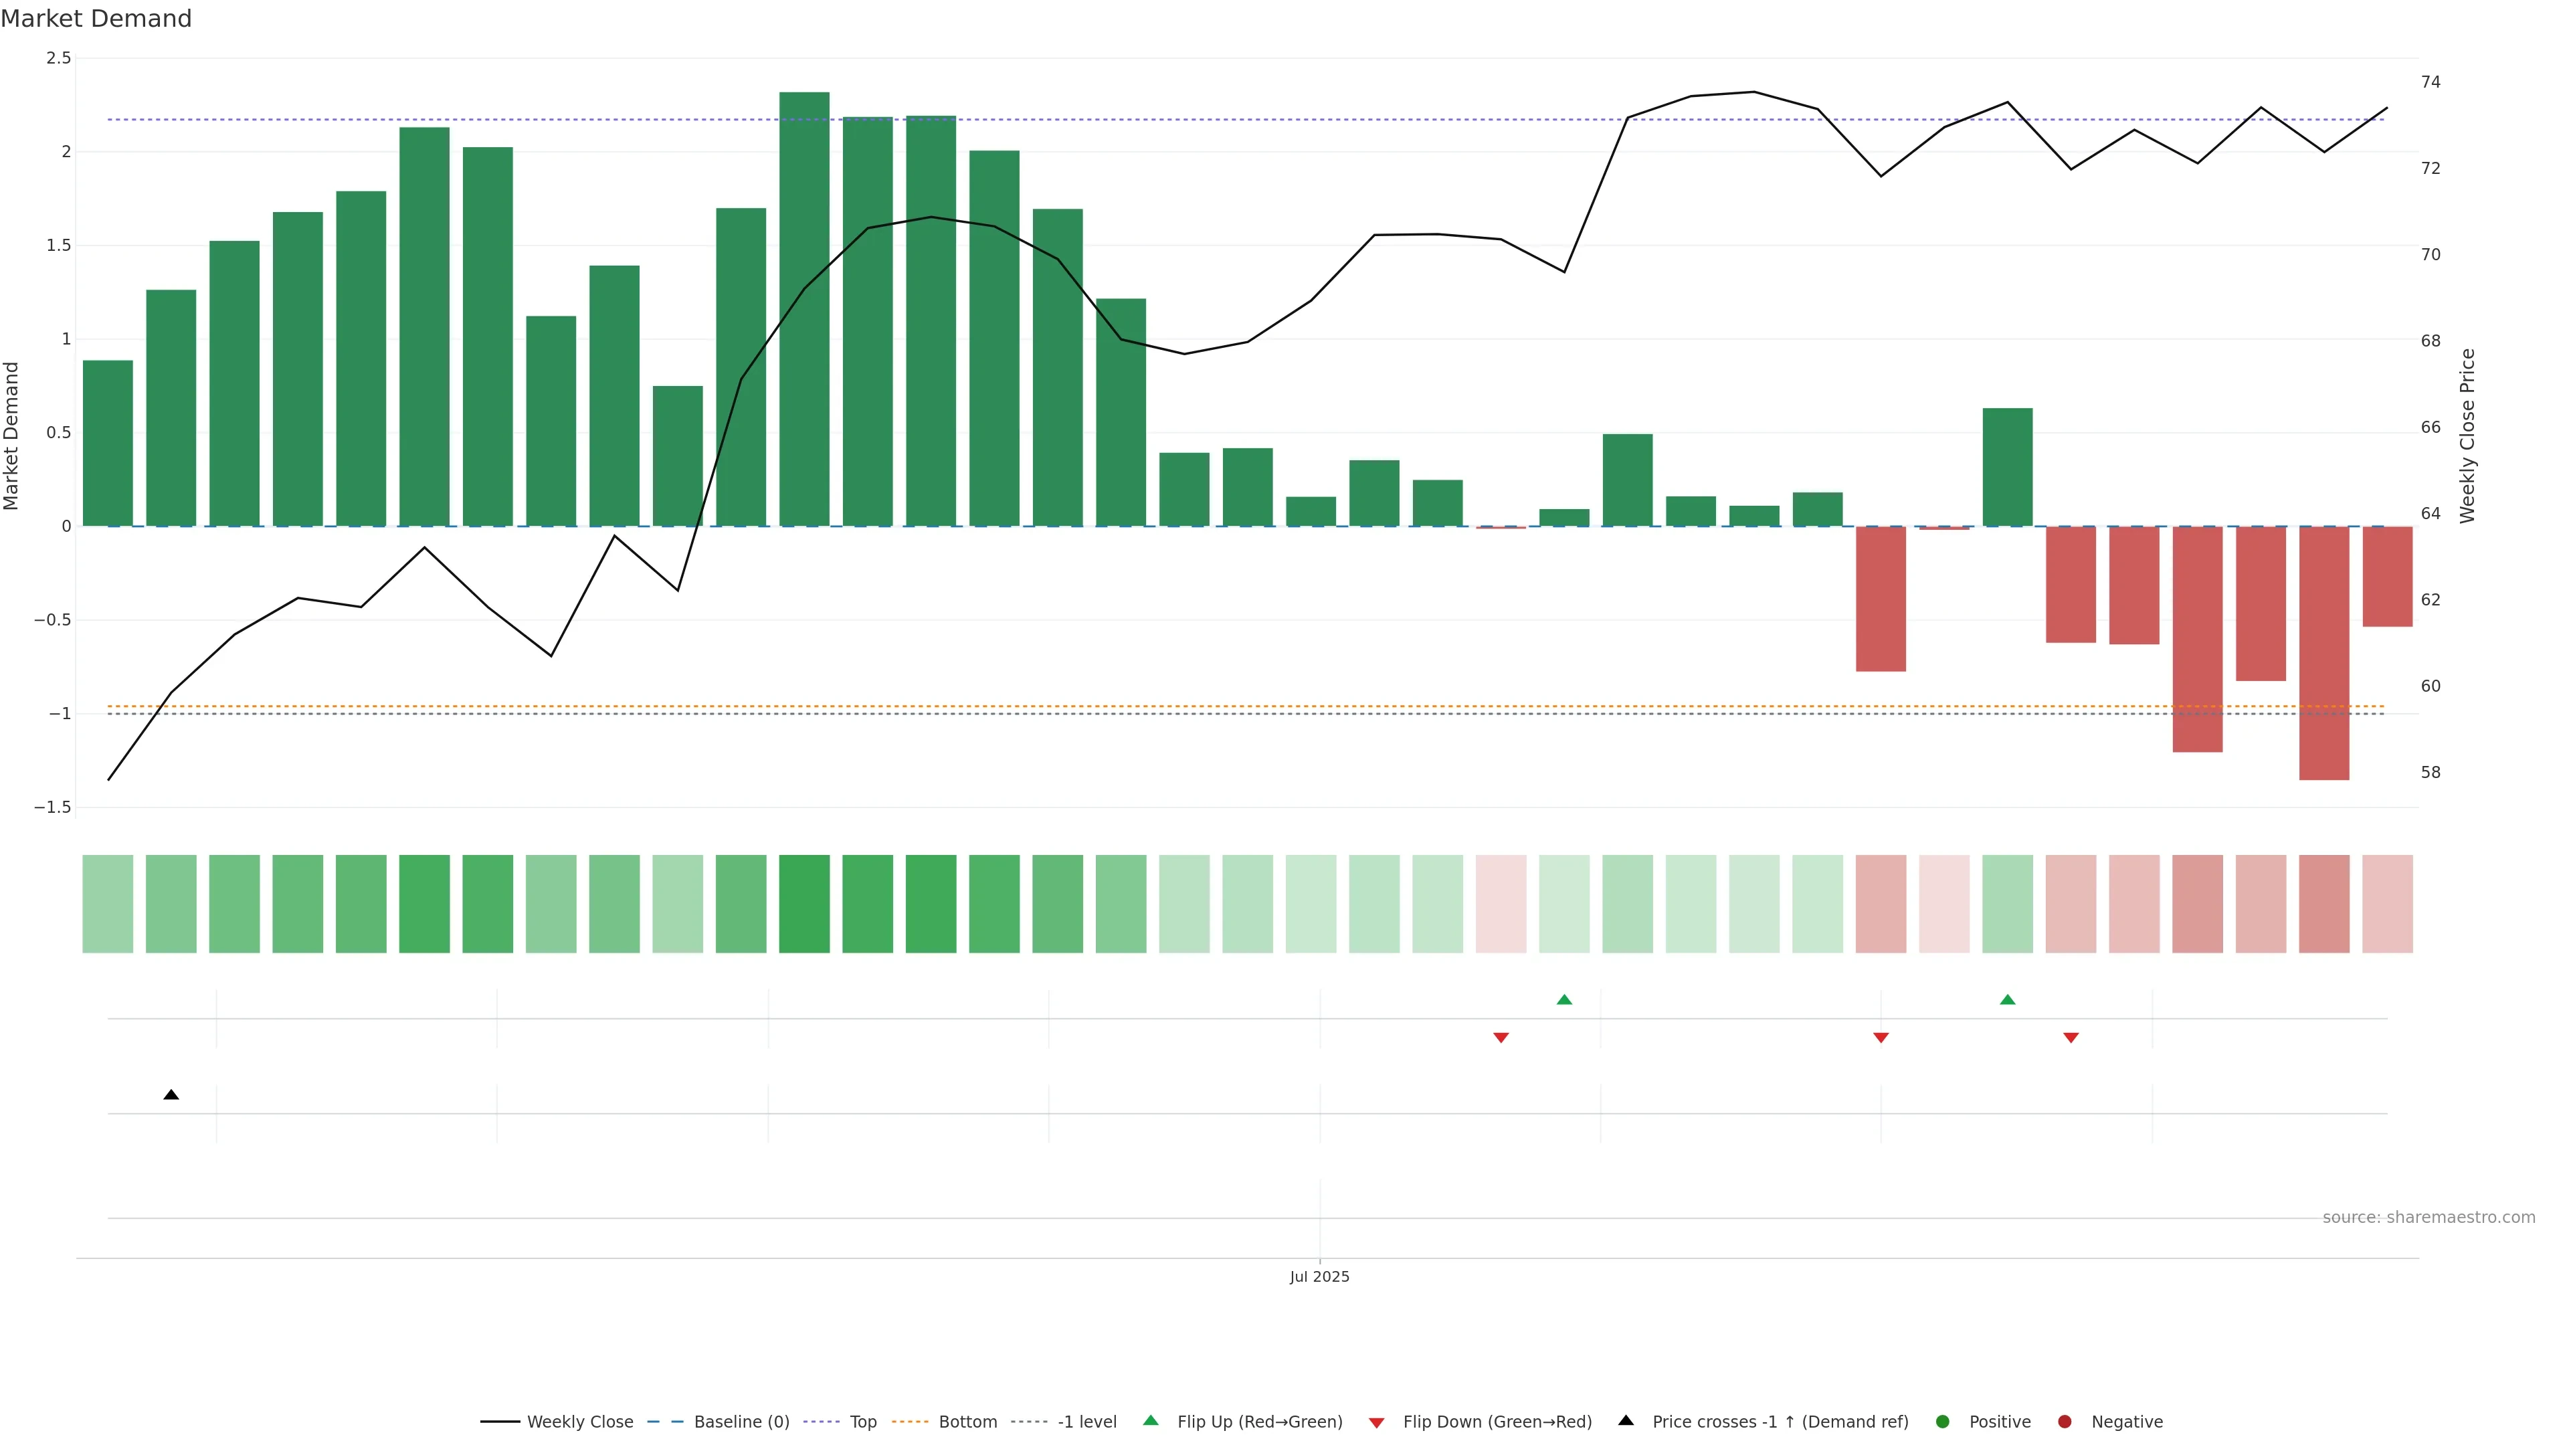The width and height of the screenshot is (2569, 1445).
Task: Hide the Weekly Close legend series
Action: [x=579, y=1422]
